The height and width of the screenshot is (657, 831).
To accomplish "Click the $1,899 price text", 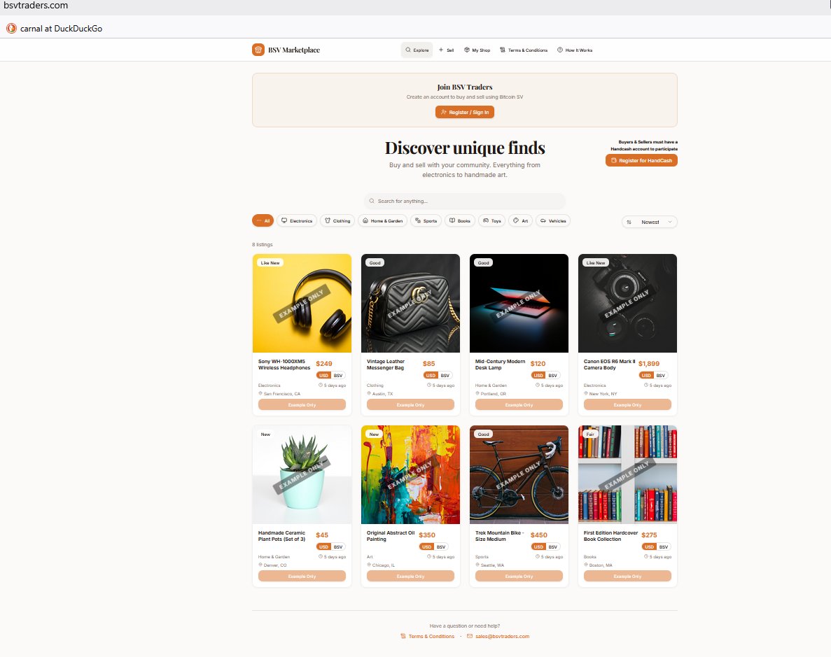I will tap(649, 363).
